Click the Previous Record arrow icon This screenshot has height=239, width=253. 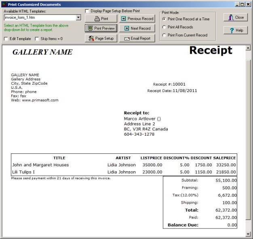point(123,19)
